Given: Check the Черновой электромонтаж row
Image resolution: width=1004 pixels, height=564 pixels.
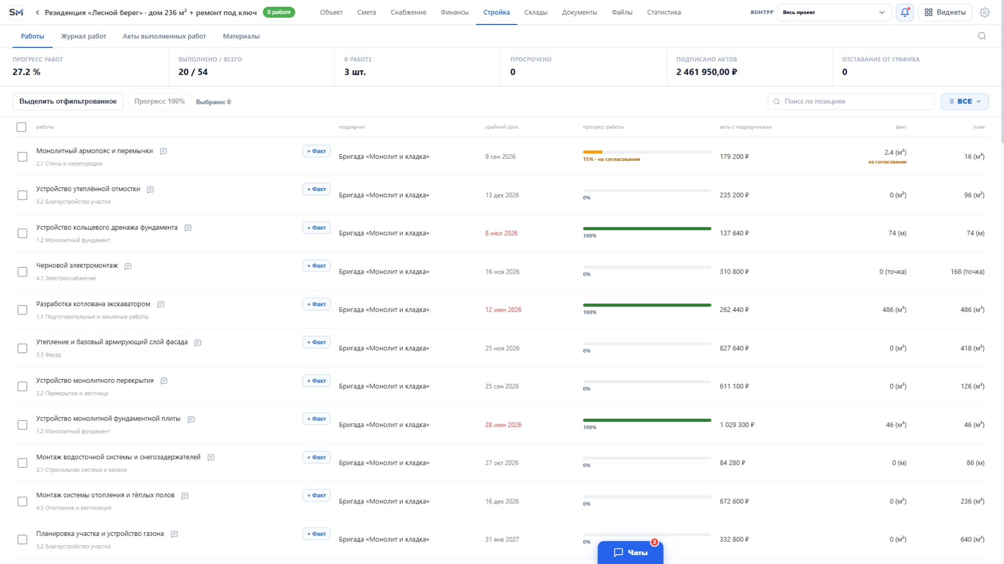Looking at the screenshot, I should 22,272.
